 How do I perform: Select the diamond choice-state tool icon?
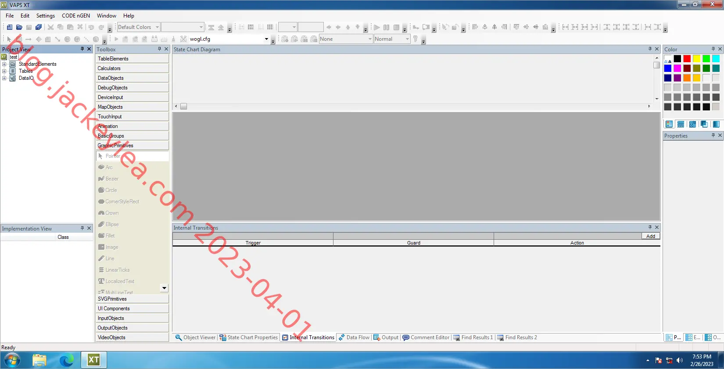coord(39,39)
